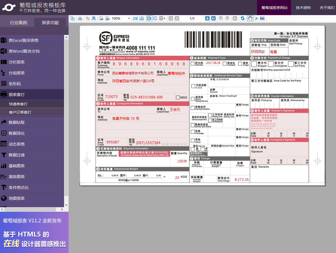Viewport: 336px width, 253px height.
Task: Select 分栏报表 in sidebar
Action: [x=32, y=62]
